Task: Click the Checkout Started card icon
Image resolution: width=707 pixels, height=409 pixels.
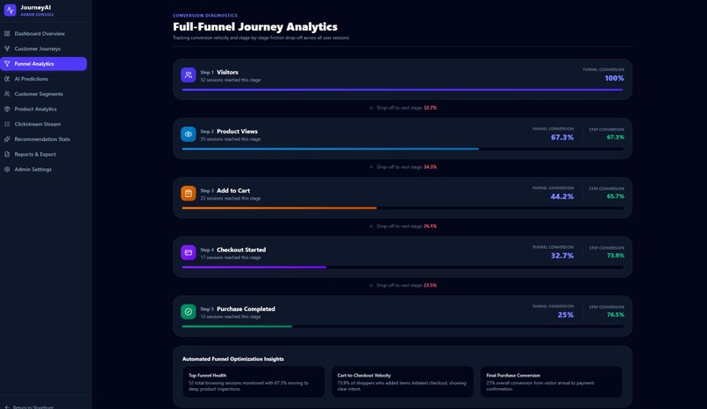Action: point(189,252)
